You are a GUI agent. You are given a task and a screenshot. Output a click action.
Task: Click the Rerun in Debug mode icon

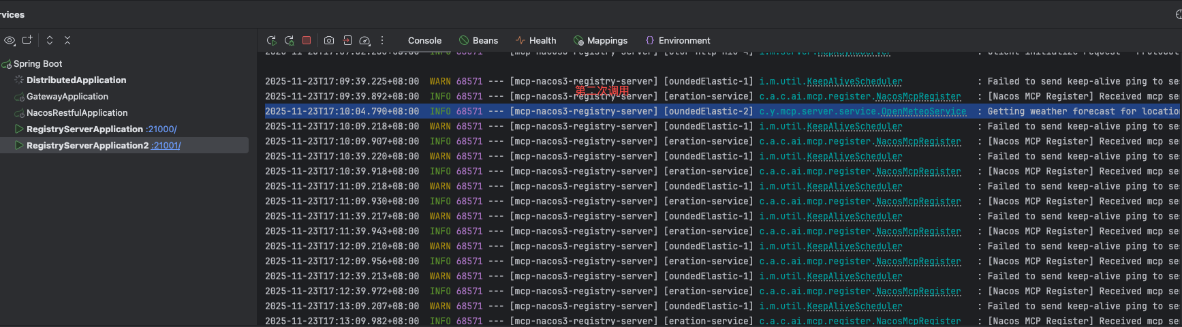(289, 41)
